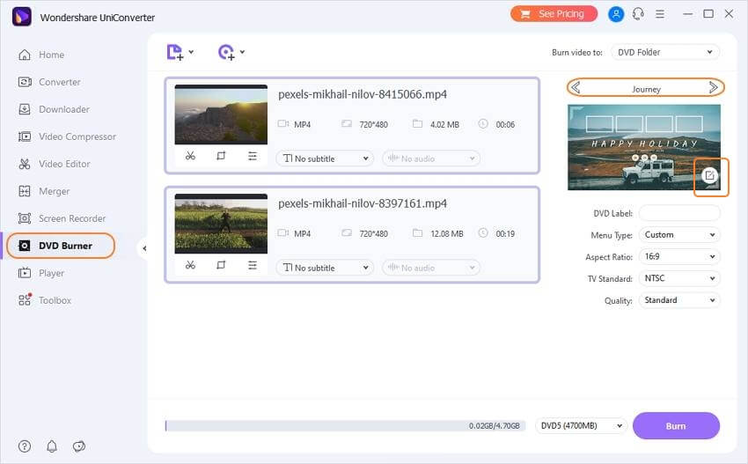
Task: Click the support headset icon
Action: 638,14
